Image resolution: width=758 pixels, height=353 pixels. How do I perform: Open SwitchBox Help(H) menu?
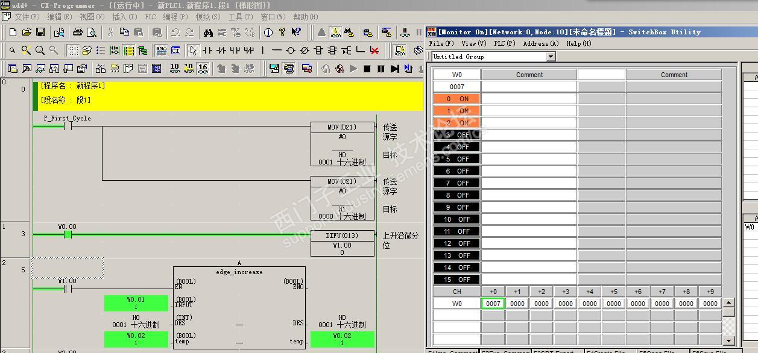coord(579,43)
